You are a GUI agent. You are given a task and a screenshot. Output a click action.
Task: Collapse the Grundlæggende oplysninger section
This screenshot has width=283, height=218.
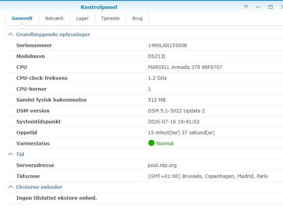[x=11, y=34]
